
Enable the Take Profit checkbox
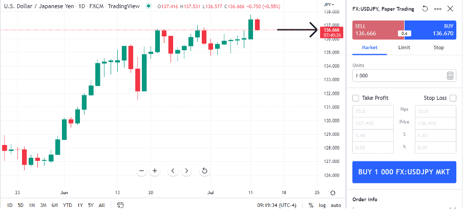356,98
